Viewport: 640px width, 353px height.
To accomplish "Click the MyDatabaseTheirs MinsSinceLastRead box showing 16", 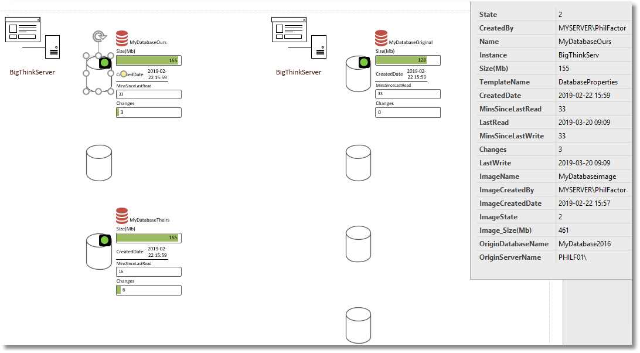I will click(149, 271).
